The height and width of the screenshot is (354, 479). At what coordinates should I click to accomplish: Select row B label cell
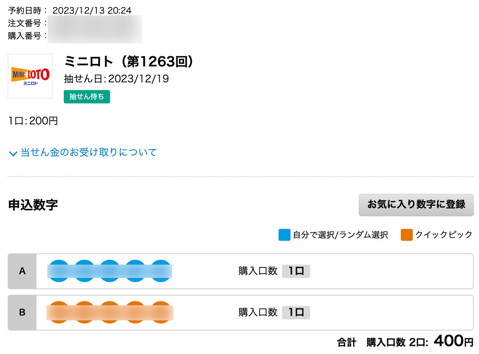[22, 312]
